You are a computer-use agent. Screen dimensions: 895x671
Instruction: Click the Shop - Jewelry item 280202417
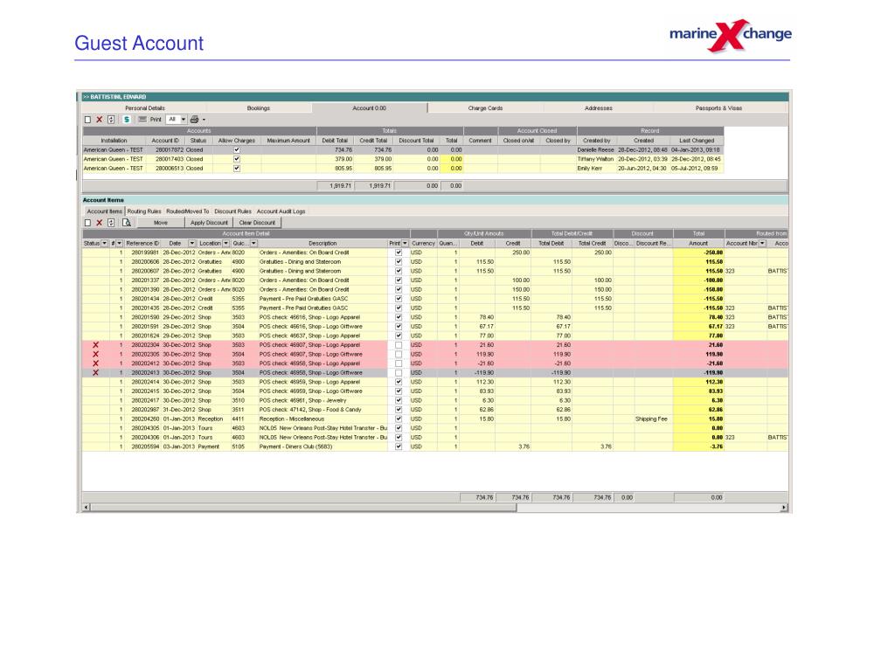(x=435, y=400)
